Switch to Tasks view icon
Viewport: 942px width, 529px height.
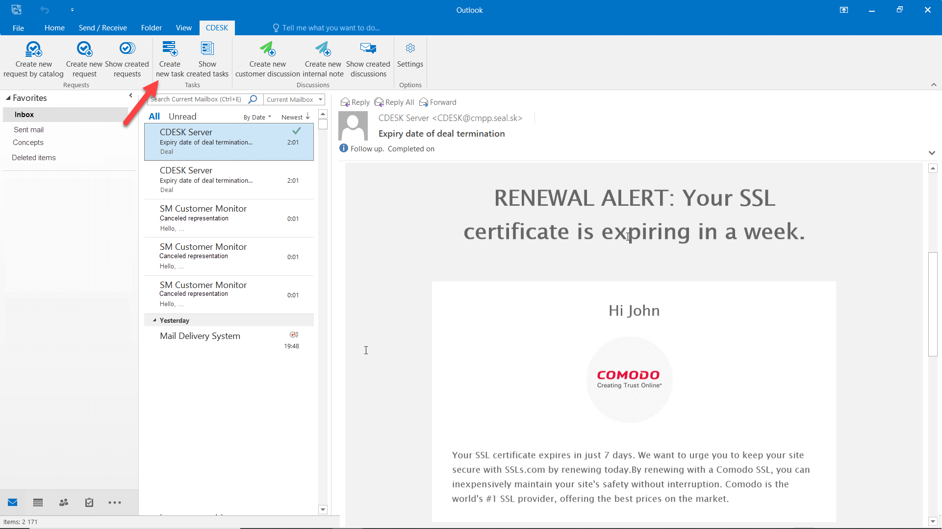point(89,503)
